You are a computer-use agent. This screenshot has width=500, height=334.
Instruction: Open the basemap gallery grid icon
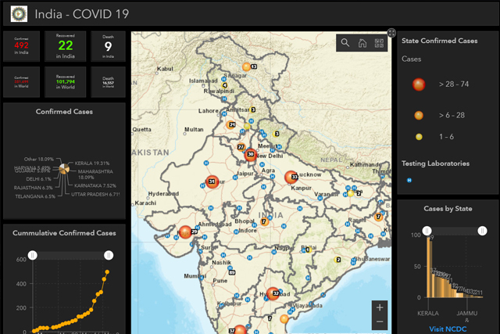378,43
